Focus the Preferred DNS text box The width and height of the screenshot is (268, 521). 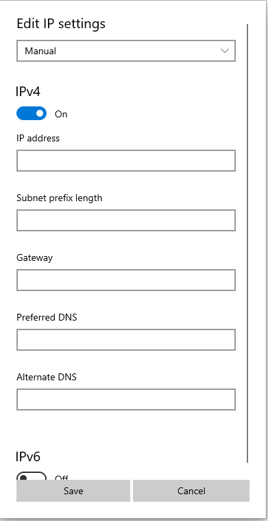(x=126, y=340)
